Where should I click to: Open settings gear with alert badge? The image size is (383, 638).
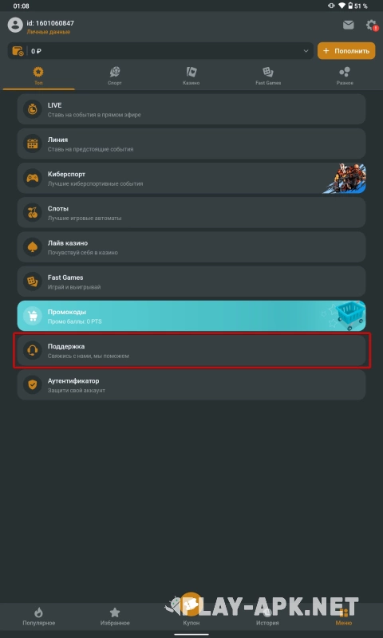coord(371,26)
